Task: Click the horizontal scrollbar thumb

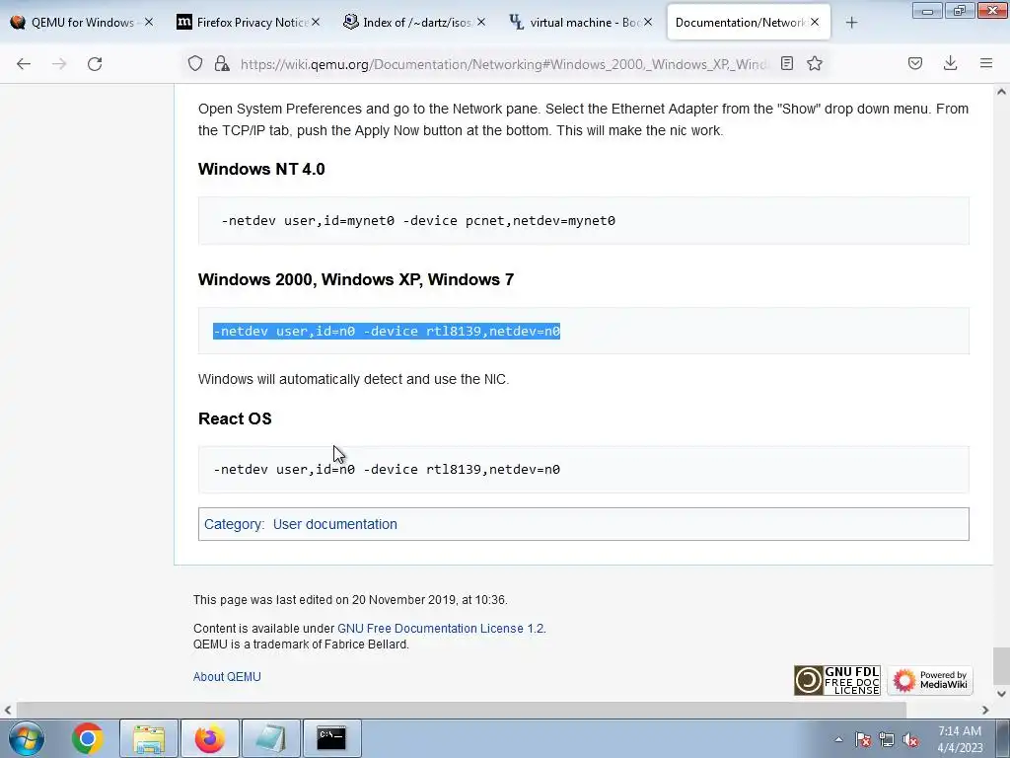Action: tap(462, 710)
